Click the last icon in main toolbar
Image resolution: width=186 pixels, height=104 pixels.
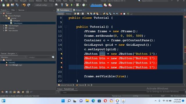[x=110, y=5]
